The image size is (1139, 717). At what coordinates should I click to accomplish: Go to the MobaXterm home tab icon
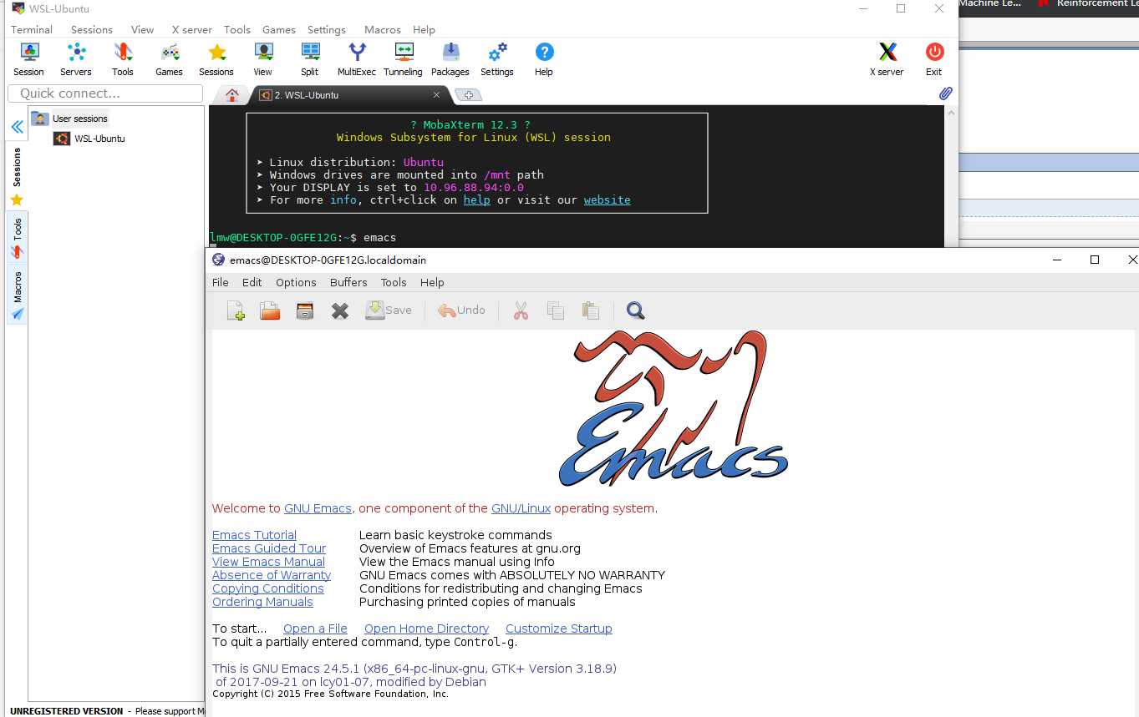tap(232, 95)
